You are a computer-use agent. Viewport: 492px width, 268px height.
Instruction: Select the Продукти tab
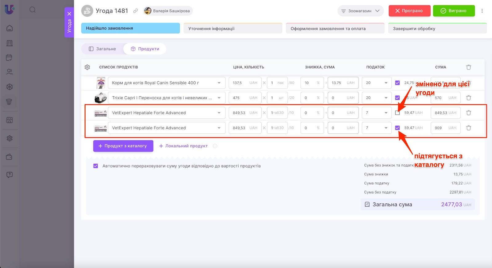pos(145,49)
